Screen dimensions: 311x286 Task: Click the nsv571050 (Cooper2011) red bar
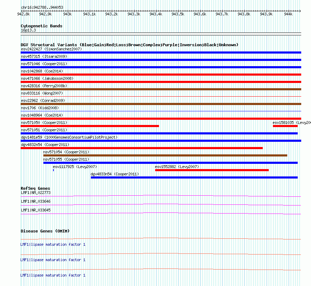pos(90,126)
